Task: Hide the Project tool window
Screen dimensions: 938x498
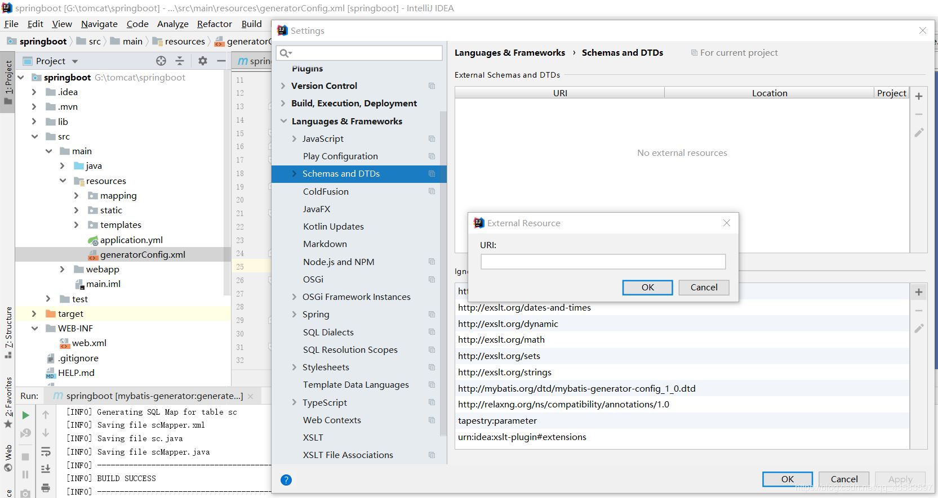Action: (221, 61)
